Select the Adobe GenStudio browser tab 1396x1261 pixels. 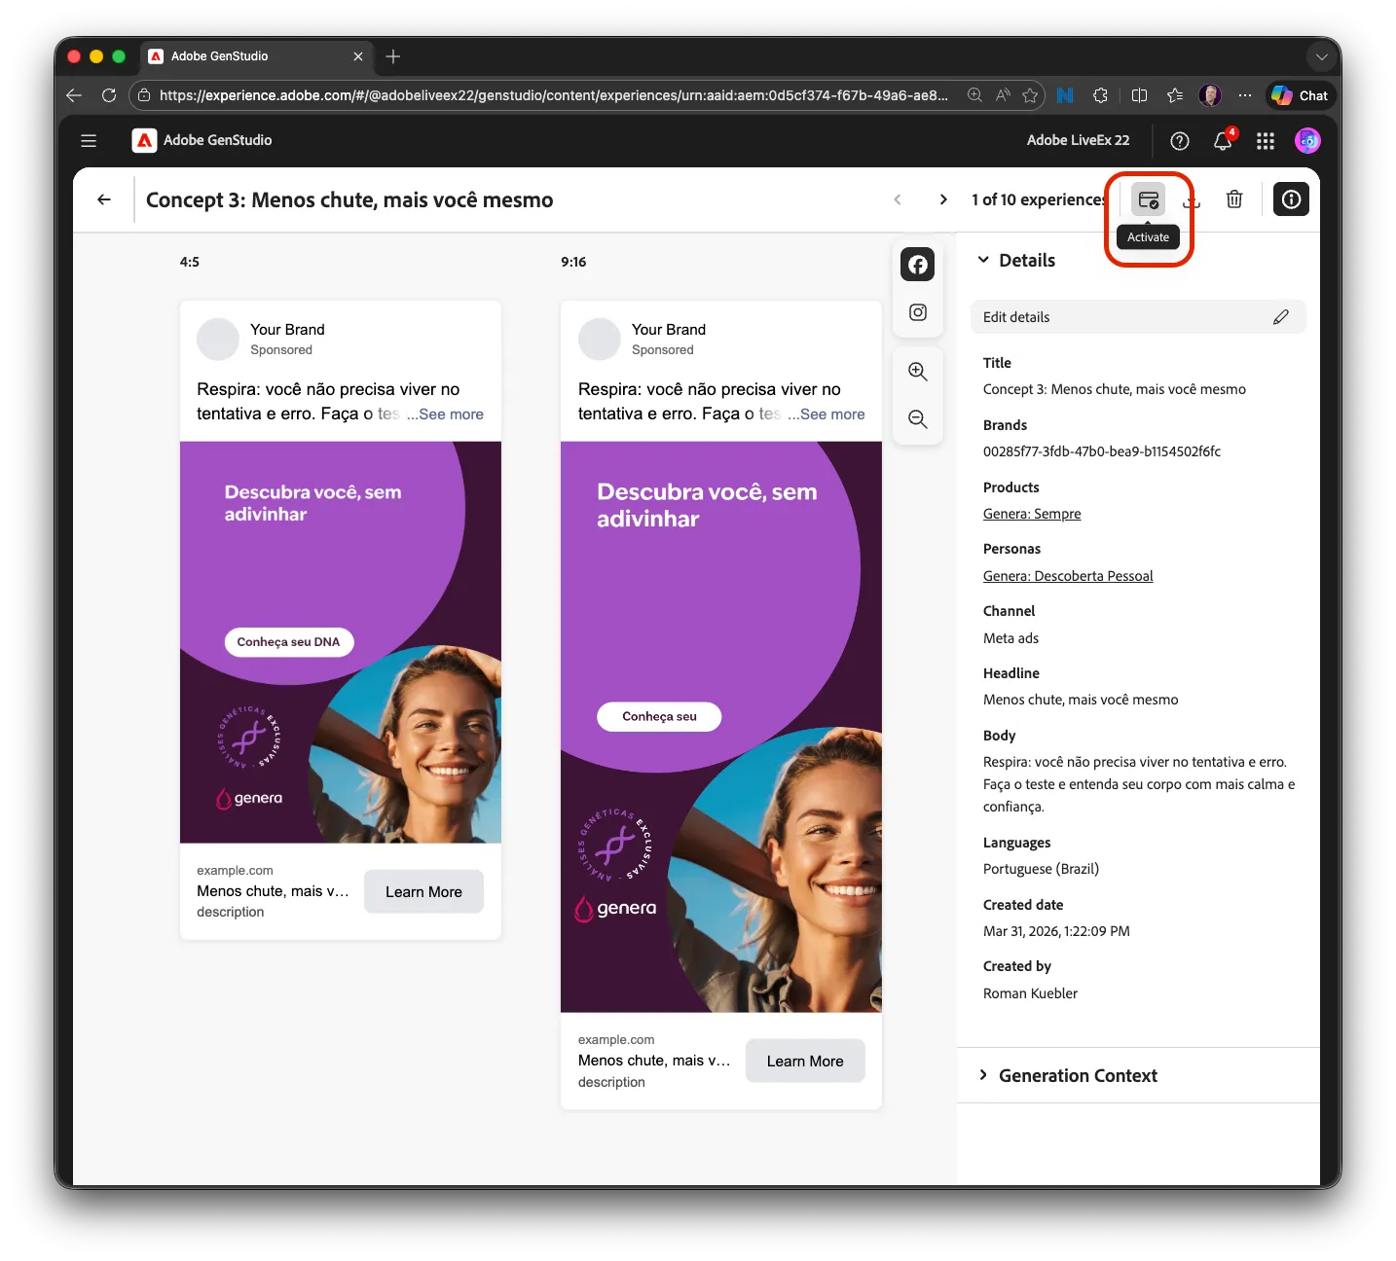257,56
